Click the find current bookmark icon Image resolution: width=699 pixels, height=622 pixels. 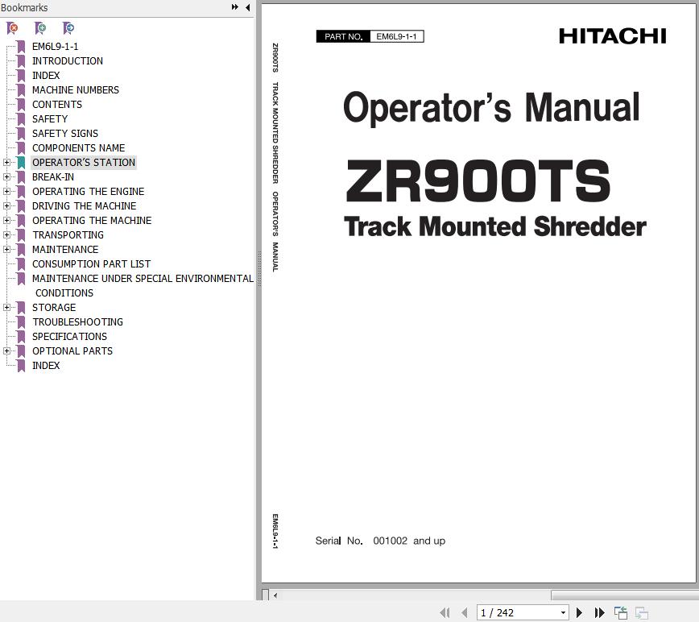click(68, 28)
